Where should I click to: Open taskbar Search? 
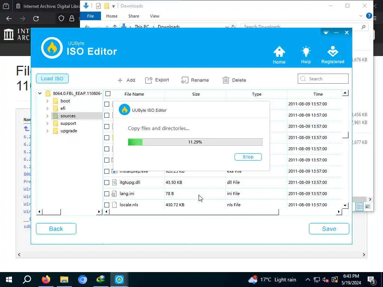click(x=27, y=280)
